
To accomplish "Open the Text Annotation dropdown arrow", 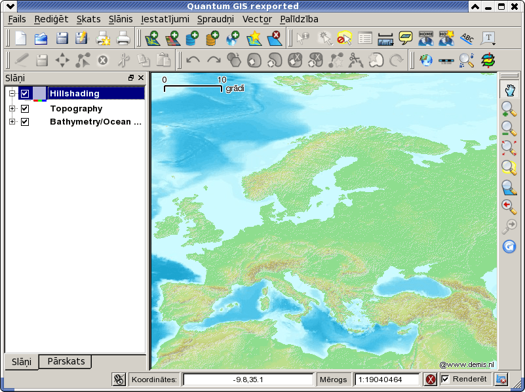I will [x=494, y=44].
